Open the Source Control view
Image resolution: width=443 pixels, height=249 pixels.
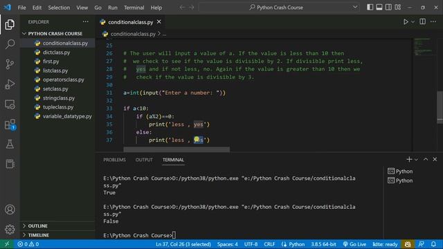tap(10, 64)
